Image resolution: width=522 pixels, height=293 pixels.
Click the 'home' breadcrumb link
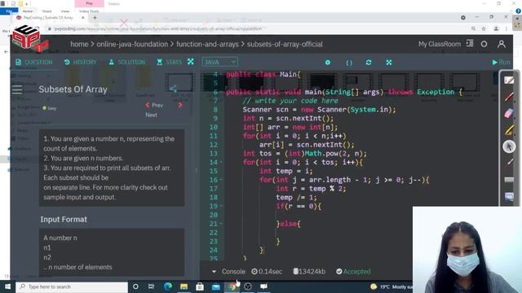click(79, 44)
